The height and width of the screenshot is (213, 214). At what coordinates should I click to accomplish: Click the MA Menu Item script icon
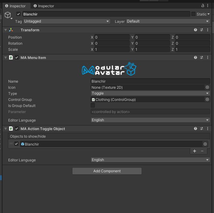(x=11, y=57)
